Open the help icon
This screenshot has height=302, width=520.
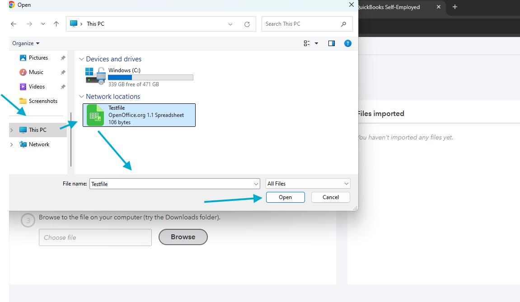pyautogui.click(x=348, y=43)
